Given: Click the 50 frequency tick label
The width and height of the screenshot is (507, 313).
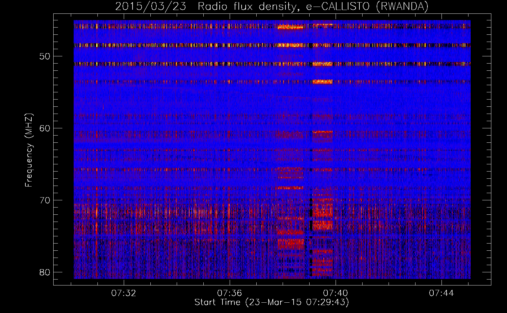Looking at the screenshot, I should 45,56.
